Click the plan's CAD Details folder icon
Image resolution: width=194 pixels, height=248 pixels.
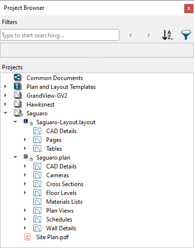point(37,166)
